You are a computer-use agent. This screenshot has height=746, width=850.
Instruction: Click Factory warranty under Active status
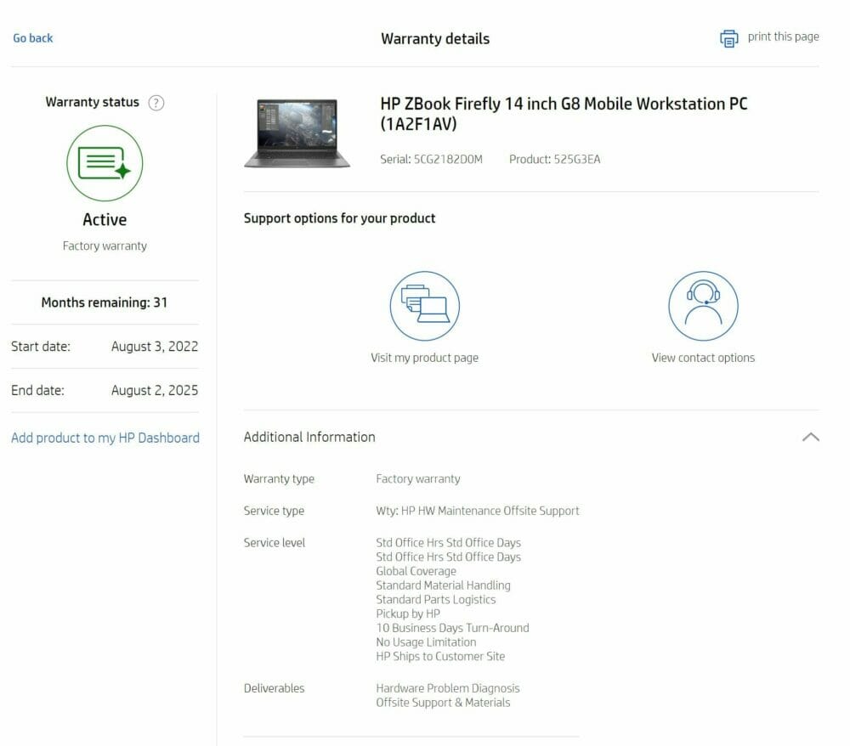coord(105,246)
